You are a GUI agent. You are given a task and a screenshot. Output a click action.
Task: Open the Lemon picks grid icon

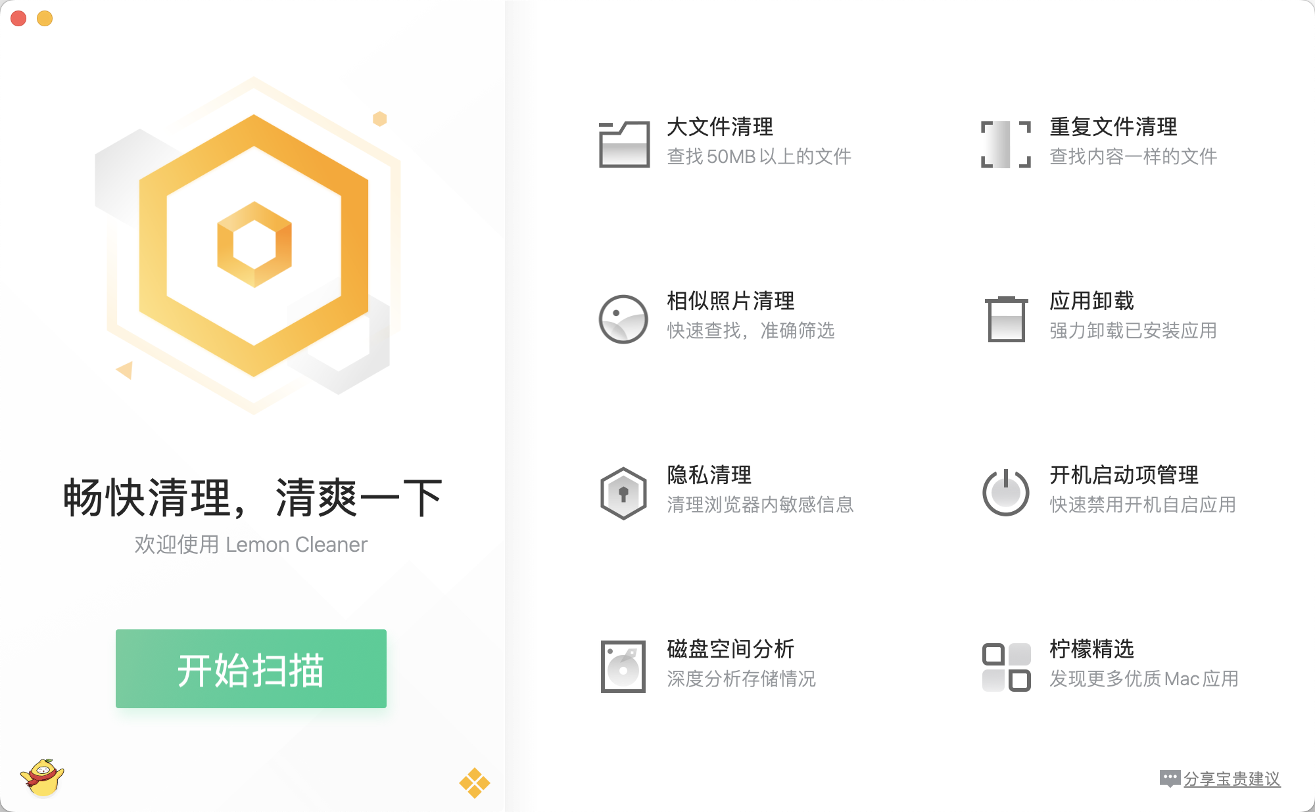[1006, 667]
